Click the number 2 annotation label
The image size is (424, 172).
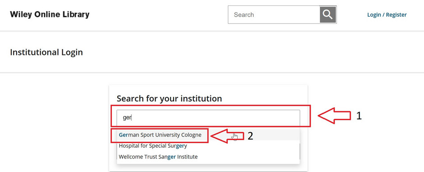[x=250, y=136]
